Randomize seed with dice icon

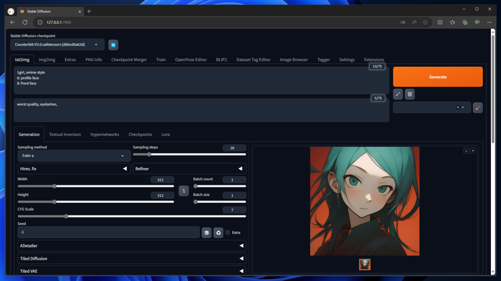207,233
